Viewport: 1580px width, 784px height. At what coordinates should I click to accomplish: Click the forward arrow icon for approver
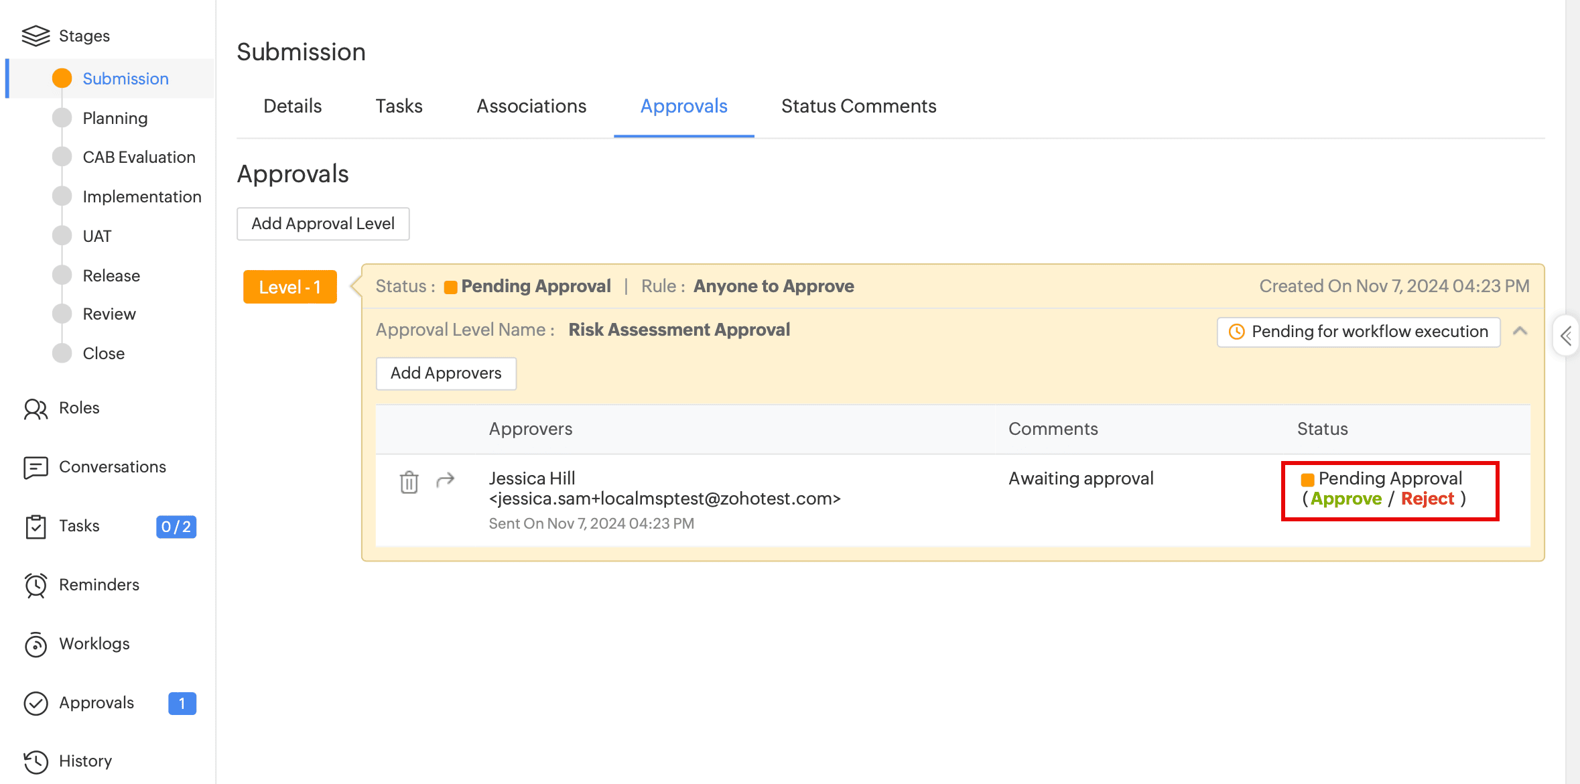(446, 480)
